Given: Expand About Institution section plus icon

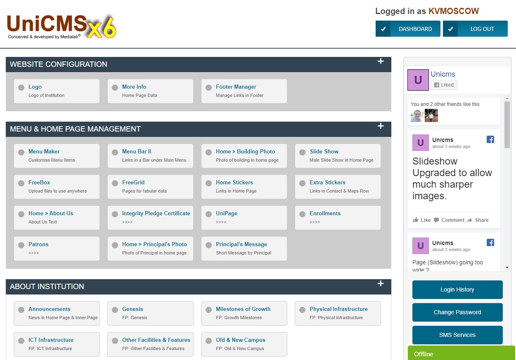Looking at the screenshot, I should pyautogui.click(x=381, y=284).
